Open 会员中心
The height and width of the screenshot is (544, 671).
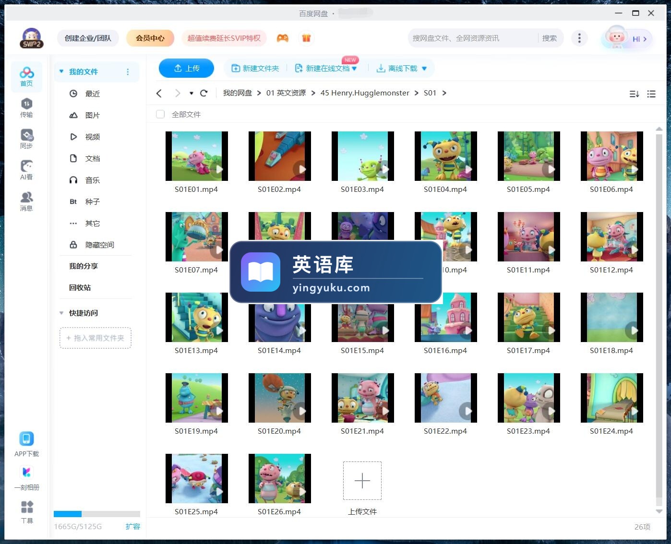[150, 38]
